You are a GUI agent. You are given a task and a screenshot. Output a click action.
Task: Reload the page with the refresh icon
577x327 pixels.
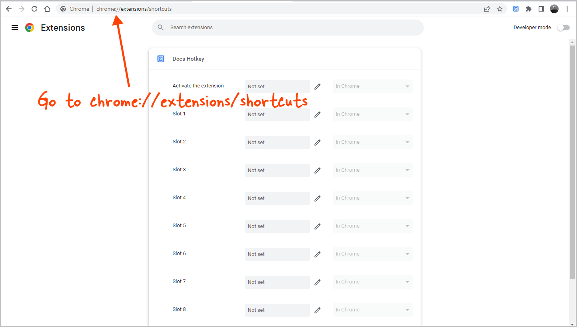click(x=34, y=8)
